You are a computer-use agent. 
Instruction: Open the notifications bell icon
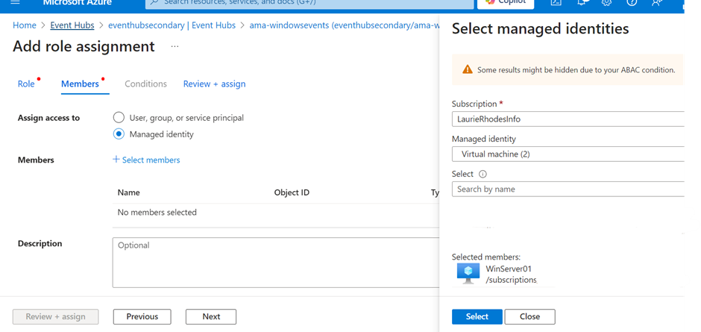582,3
